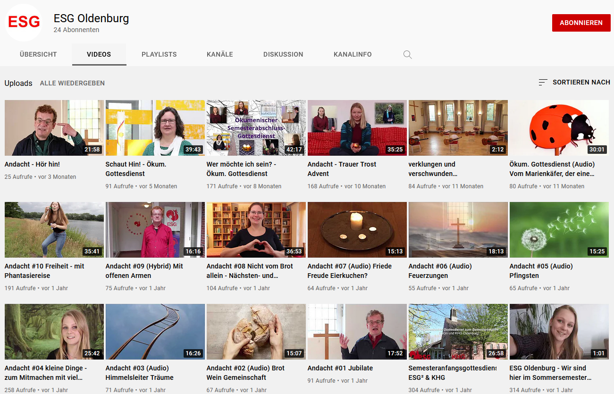Open 'Andacht #03 (Audio) Himmelsleiter Träume' title
This screenshot has width=614, height=394.
tap(140, 373)
